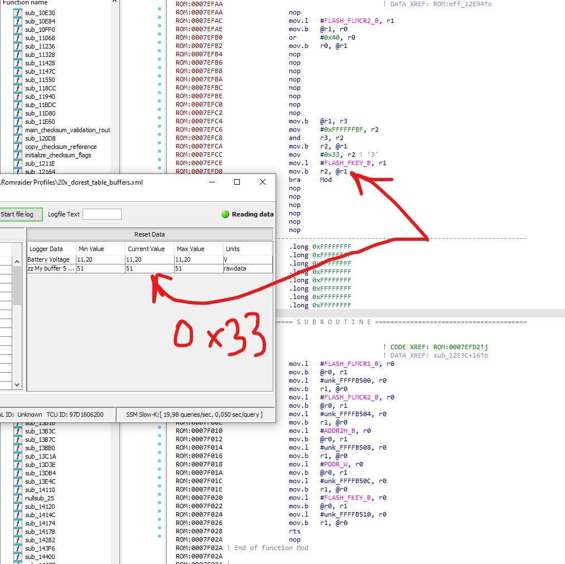Click address ROM:0007EFCC in disassembly
Viewport: 565px width, 564px height.
pos(199,155)
